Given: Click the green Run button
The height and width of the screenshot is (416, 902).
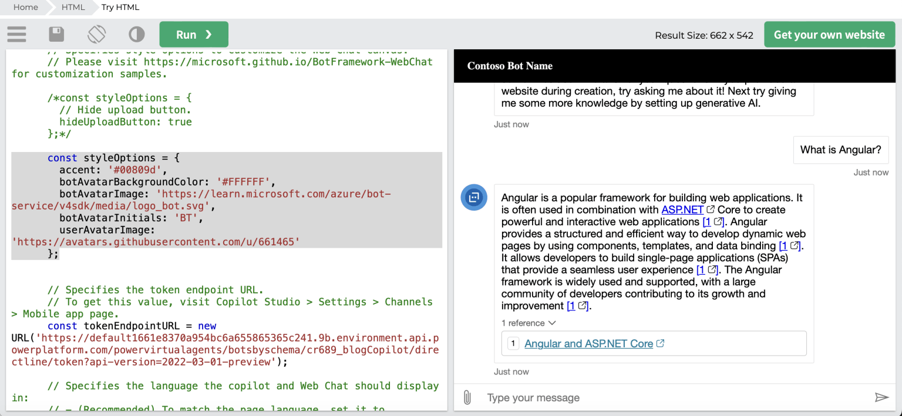Looking at the screenshot, I should [x=194, y=35].
